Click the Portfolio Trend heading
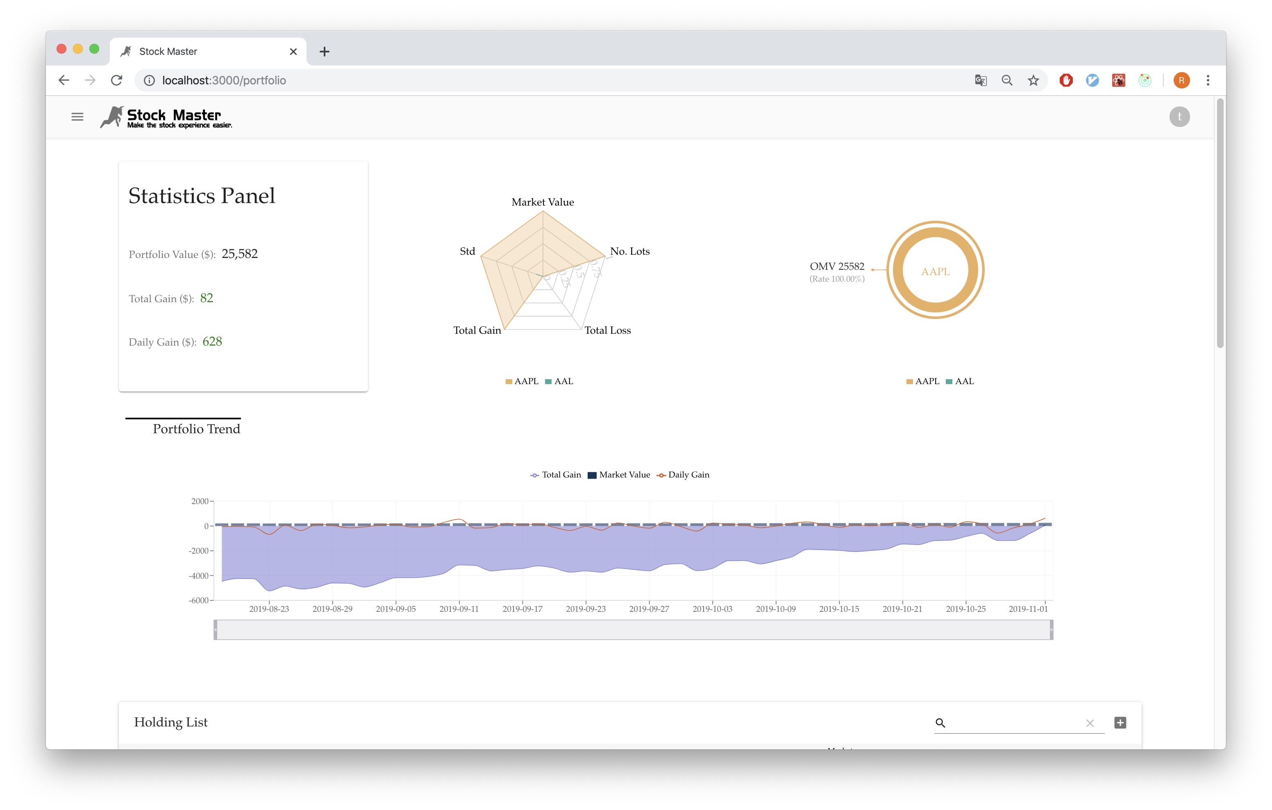This screenshot has width=1272, height=810. point(197,429)
